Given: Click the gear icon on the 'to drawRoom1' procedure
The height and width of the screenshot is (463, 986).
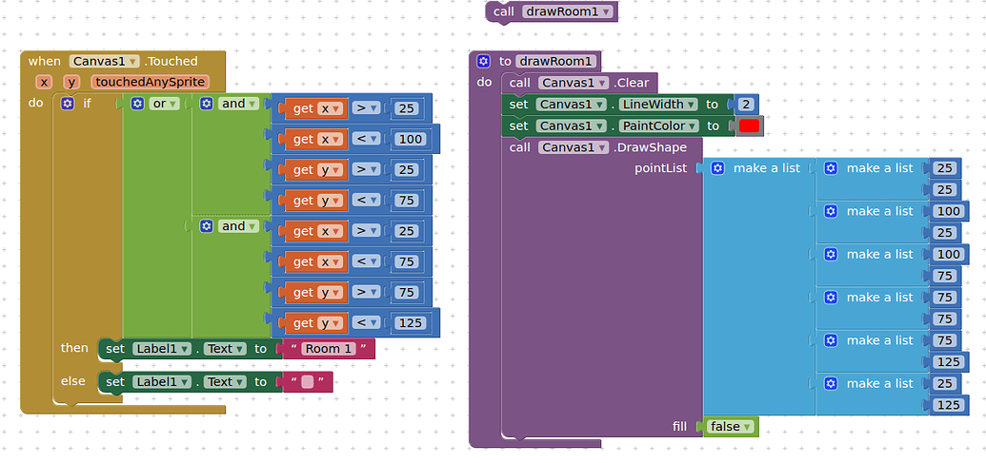Looking at the screenshot, I should [484, 61].
